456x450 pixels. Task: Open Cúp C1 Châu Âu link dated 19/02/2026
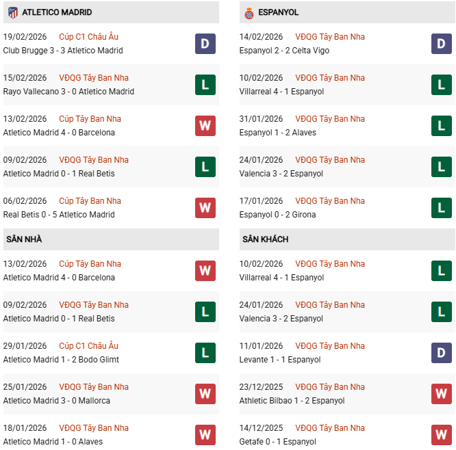click(x=88, y=37)
